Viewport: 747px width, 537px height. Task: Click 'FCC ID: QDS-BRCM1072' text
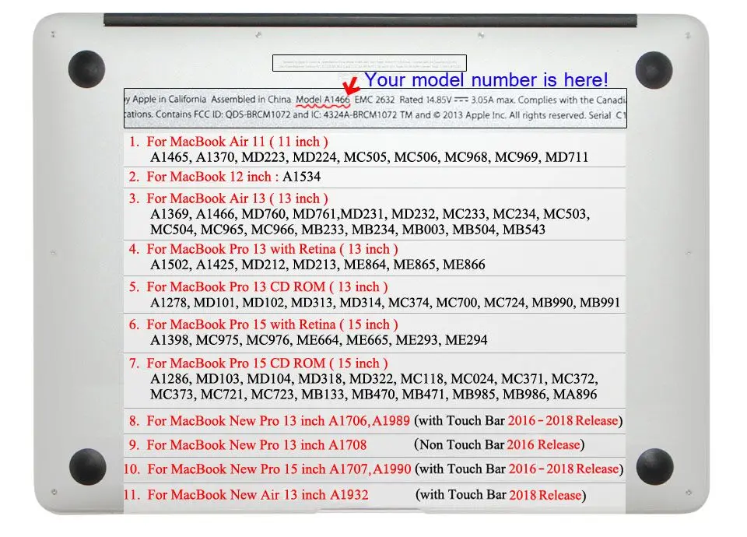[242, 114]
